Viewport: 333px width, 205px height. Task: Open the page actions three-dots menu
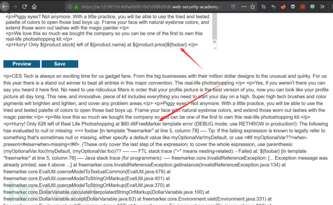click(x=244, y=7)
